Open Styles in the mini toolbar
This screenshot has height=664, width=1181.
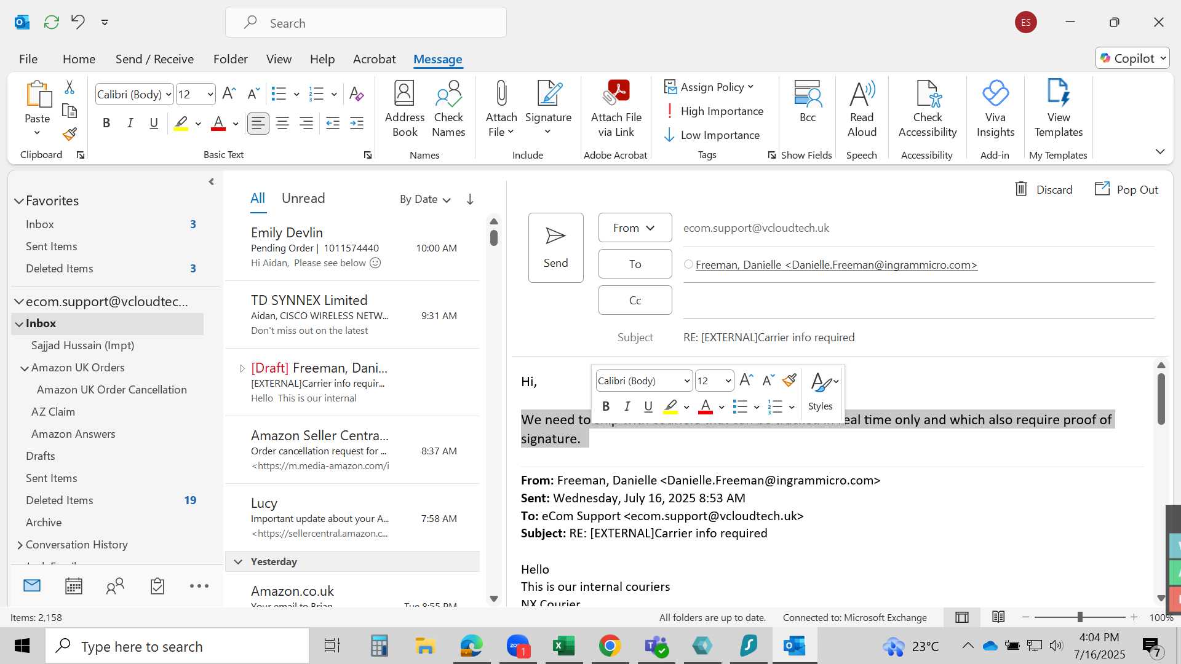pyautogui.click(x=822, y=391)
